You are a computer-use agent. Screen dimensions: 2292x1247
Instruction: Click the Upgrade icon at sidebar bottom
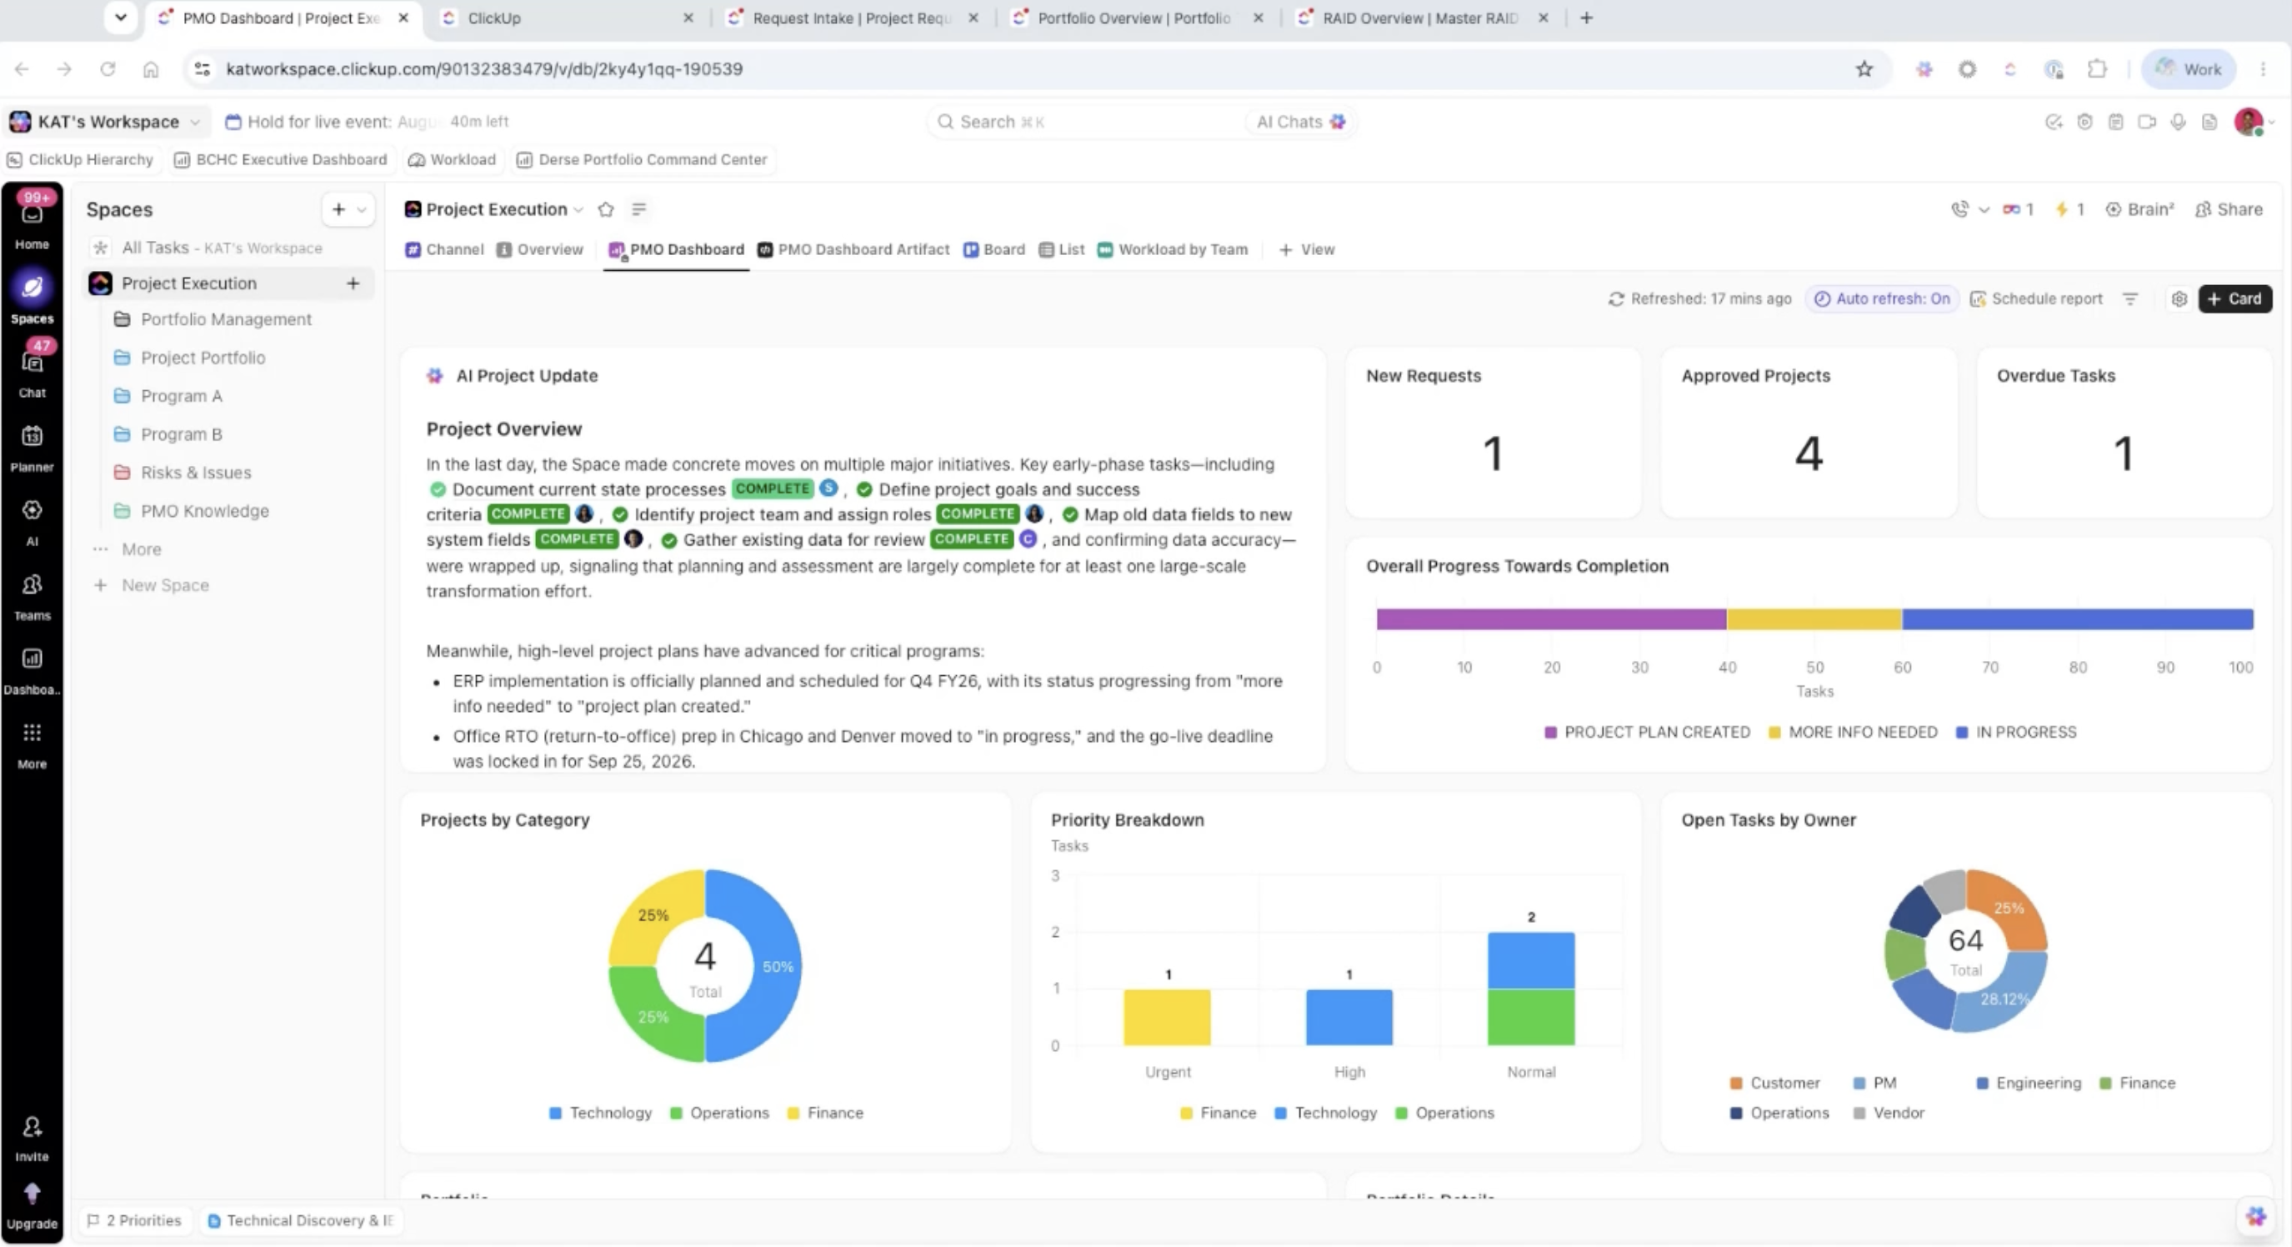(x=32, y=1204)
